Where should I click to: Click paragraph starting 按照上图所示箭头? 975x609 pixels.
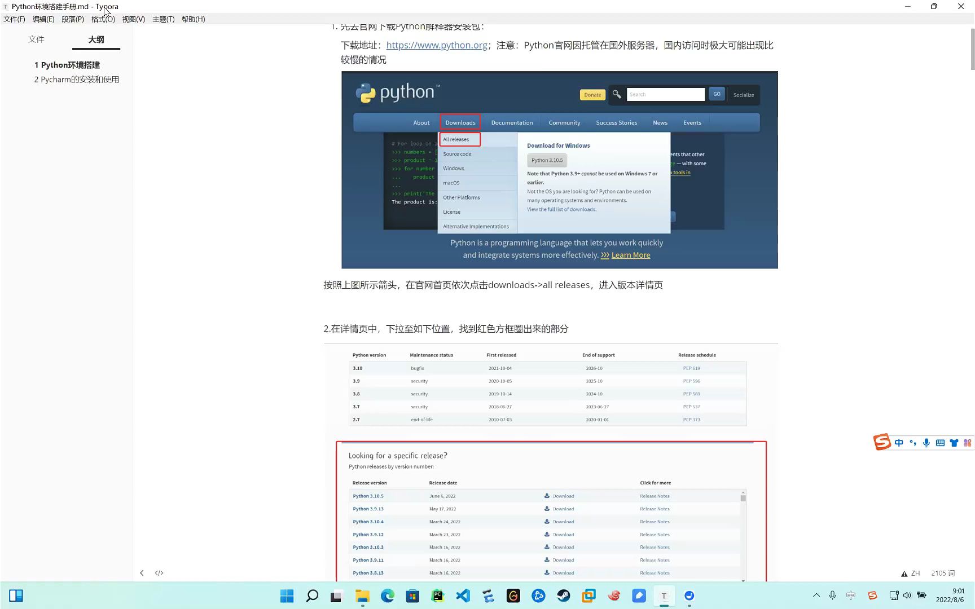click(x=493, y=285)
